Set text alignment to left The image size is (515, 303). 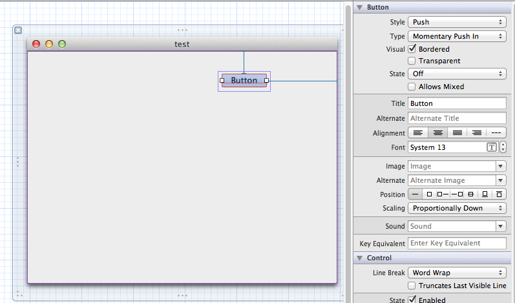tap(418, 133)
